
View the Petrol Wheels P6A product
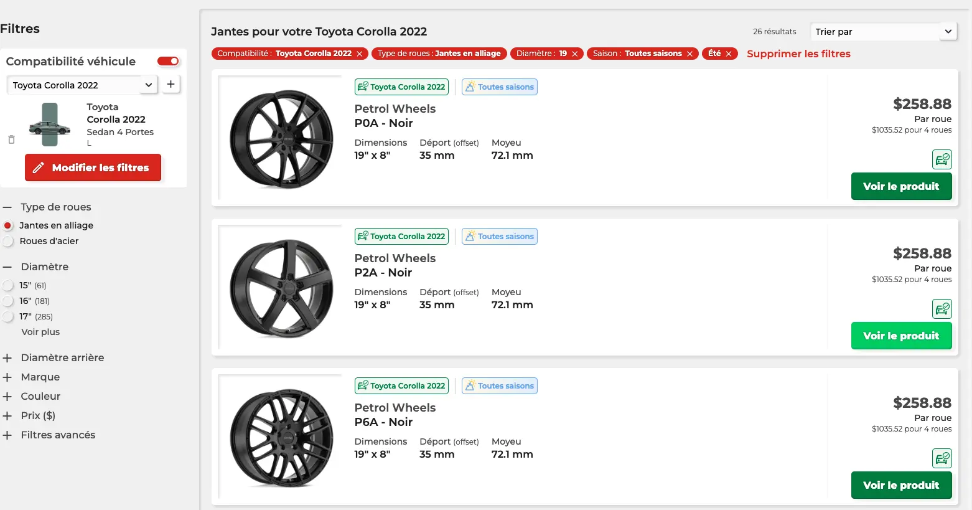click(901, 485)
